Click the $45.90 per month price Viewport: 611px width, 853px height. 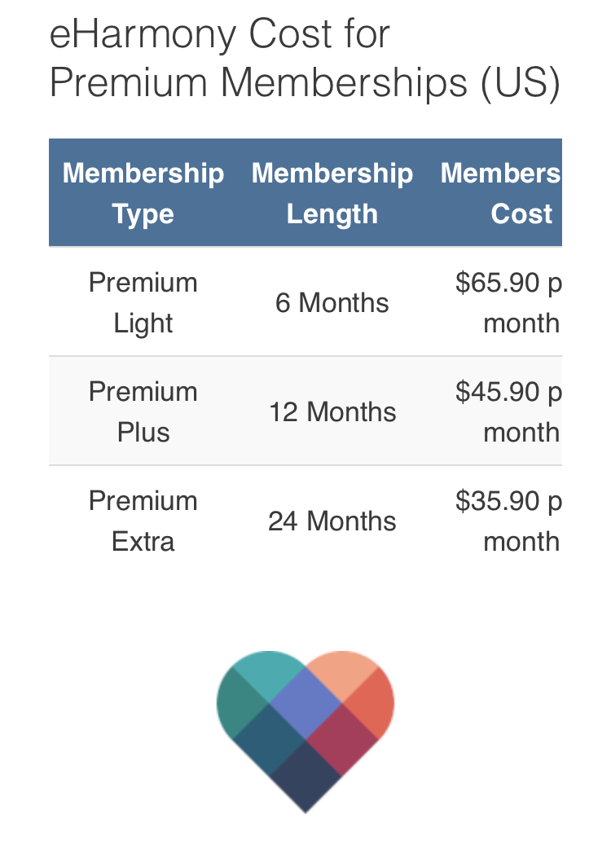(508, 411)
